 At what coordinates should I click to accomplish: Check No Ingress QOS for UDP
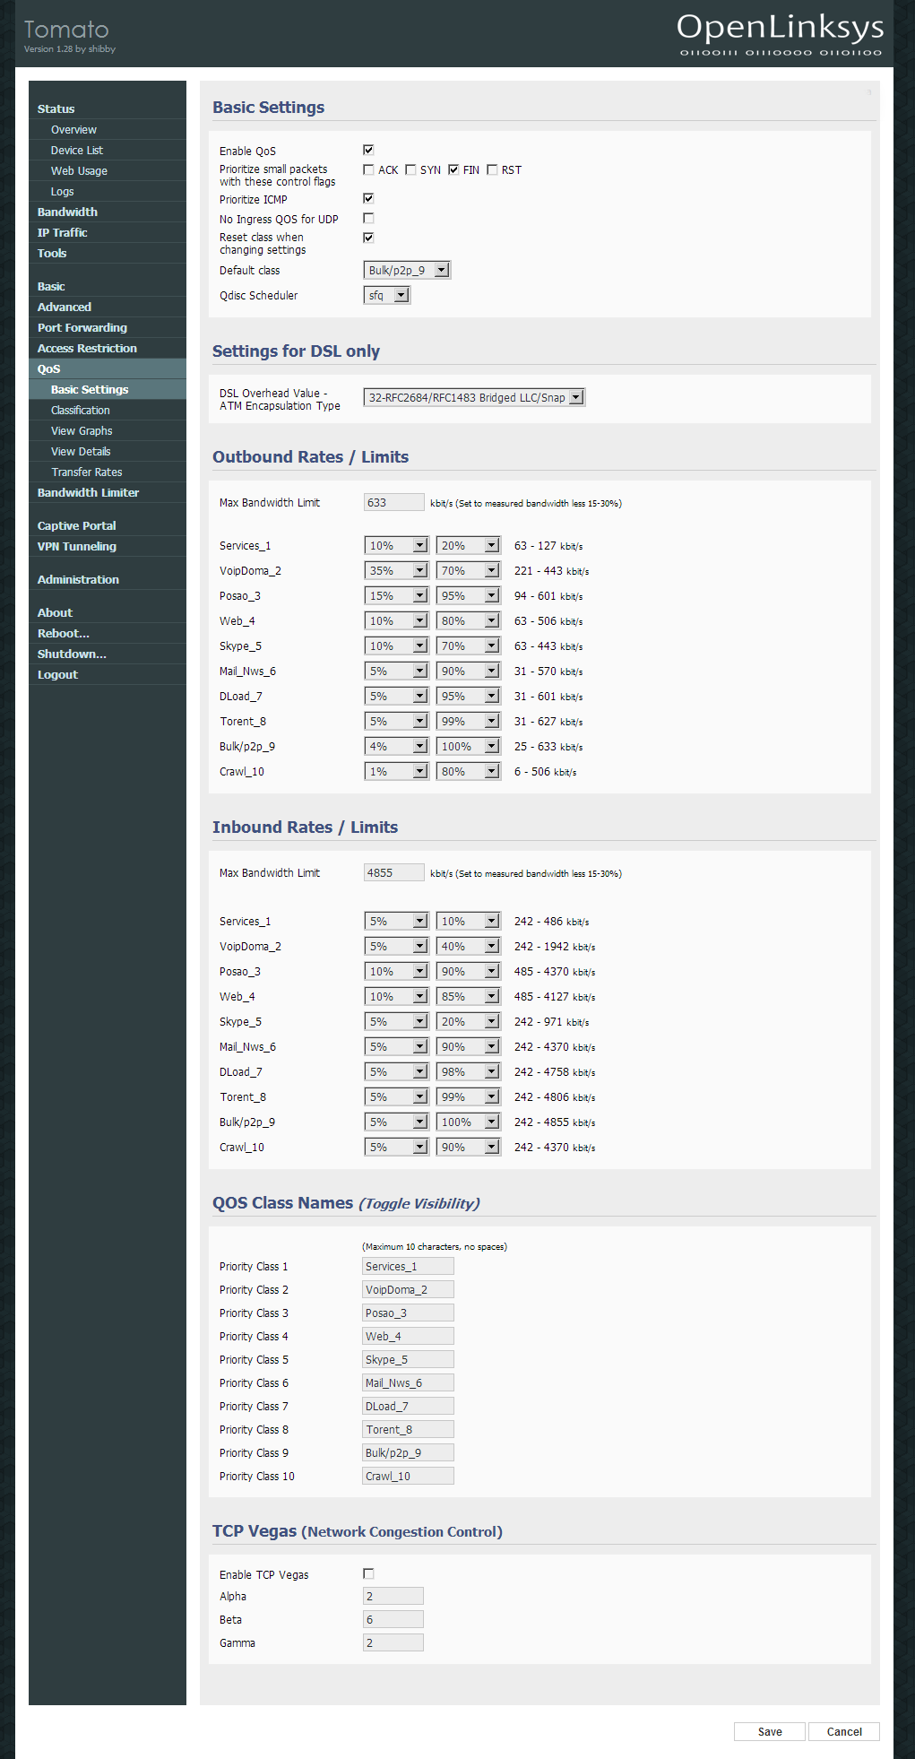coord(368,218)
